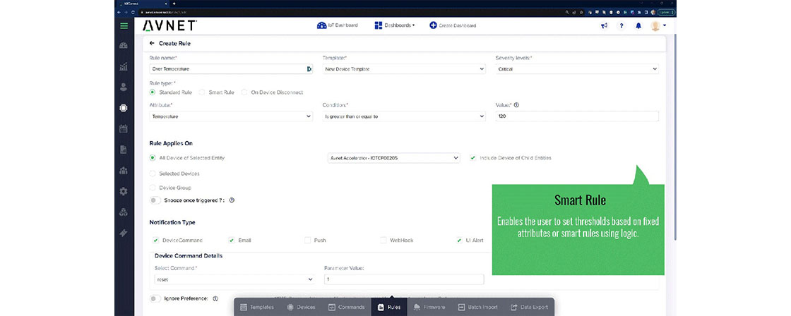The width and height of the screenshot is (791, 316).
Task: Select the Standard Rule radio button
Action: click(x=153, y=92)
